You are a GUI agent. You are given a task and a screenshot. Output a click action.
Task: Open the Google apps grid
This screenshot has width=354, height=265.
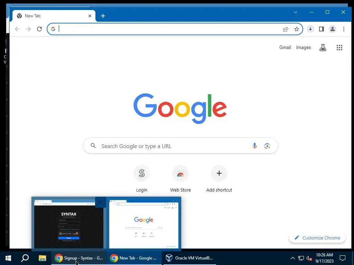pos(339,48)
